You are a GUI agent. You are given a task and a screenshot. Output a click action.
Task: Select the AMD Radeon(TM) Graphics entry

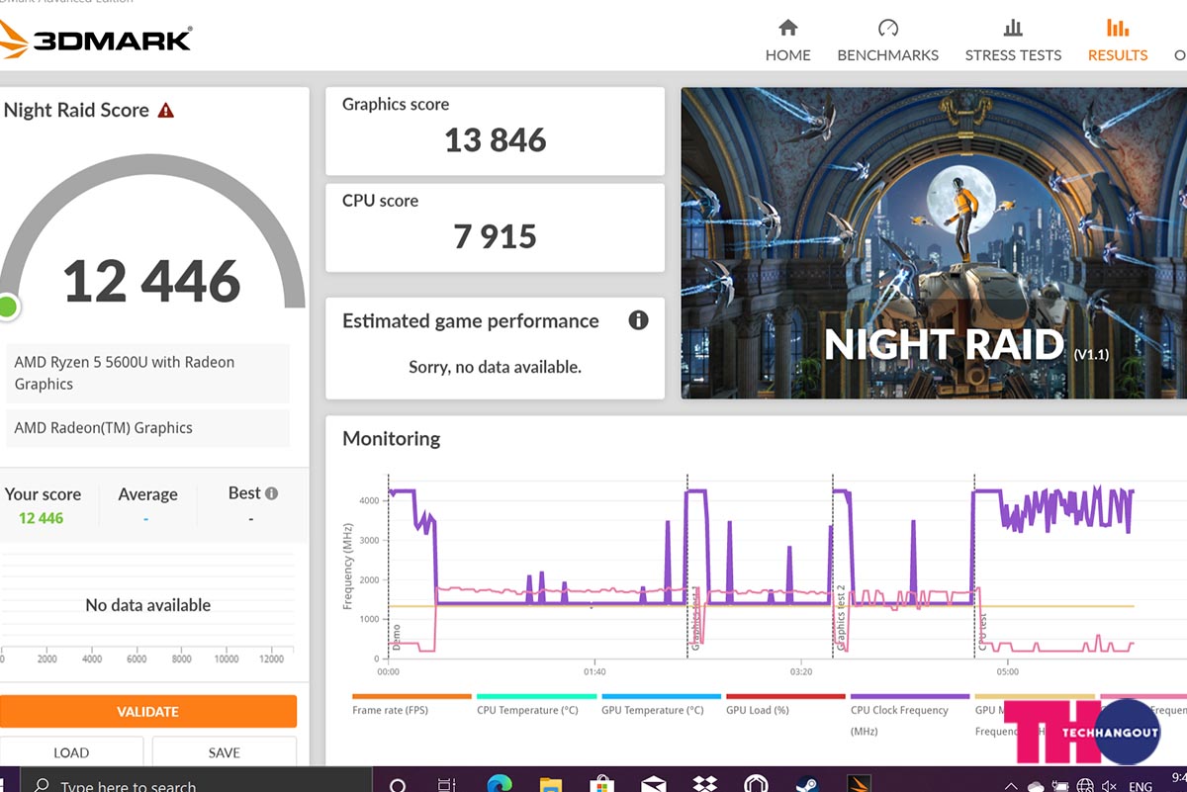coord(148,428)
